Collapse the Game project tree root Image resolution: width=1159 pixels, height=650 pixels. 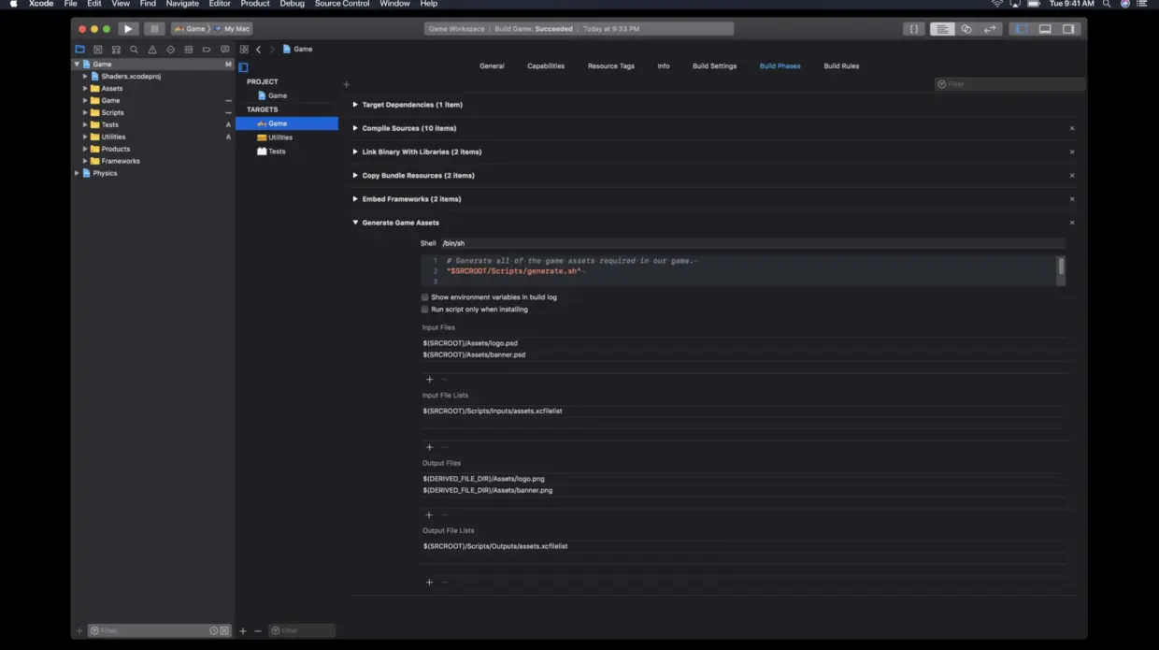[77, 65]
